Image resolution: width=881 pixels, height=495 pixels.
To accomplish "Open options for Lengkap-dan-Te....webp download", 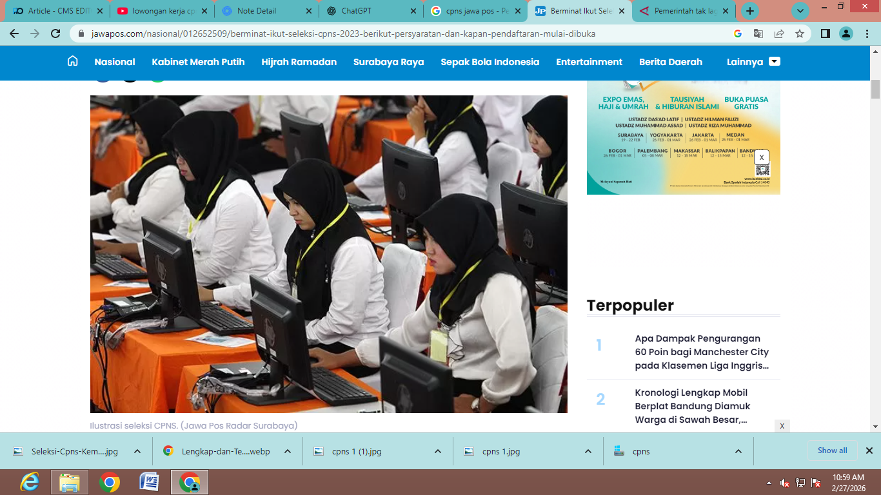I will click(288, 451).
